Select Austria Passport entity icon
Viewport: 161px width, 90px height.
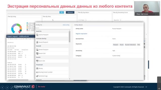[37, 35]
